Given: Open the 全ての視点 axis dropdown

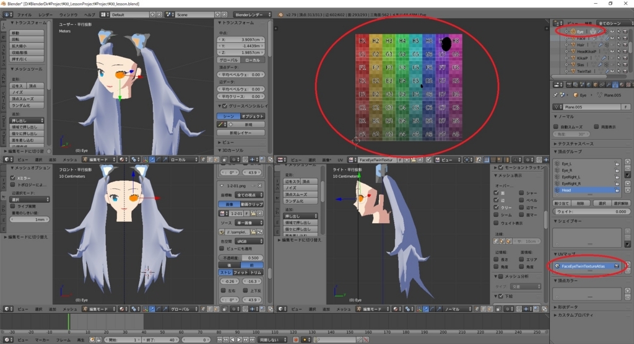Looking at the screenshot, I should click(x=250, y=195).
